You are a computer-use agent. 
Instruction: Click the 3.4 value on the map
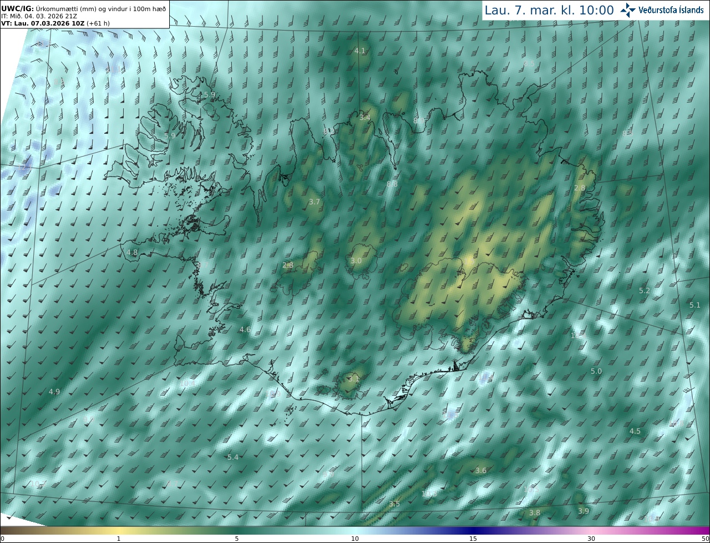(364, 118)
